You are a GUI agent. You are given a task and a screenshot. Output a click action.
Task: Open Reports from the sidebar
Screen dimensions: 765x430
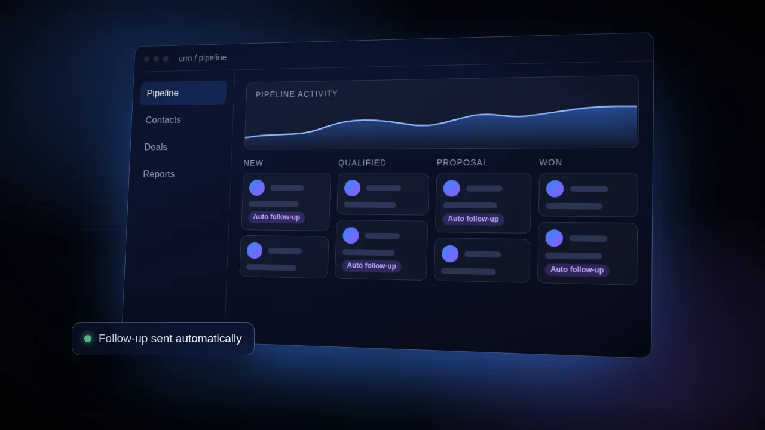tap(159, 174)
